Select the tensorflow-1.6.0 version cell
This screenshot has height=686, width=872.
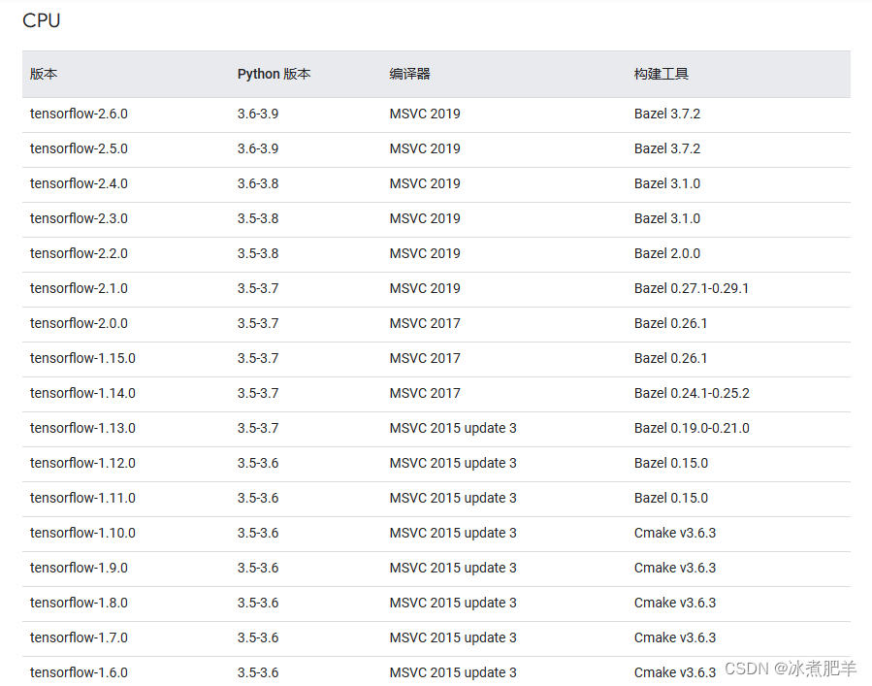point(79,672)
